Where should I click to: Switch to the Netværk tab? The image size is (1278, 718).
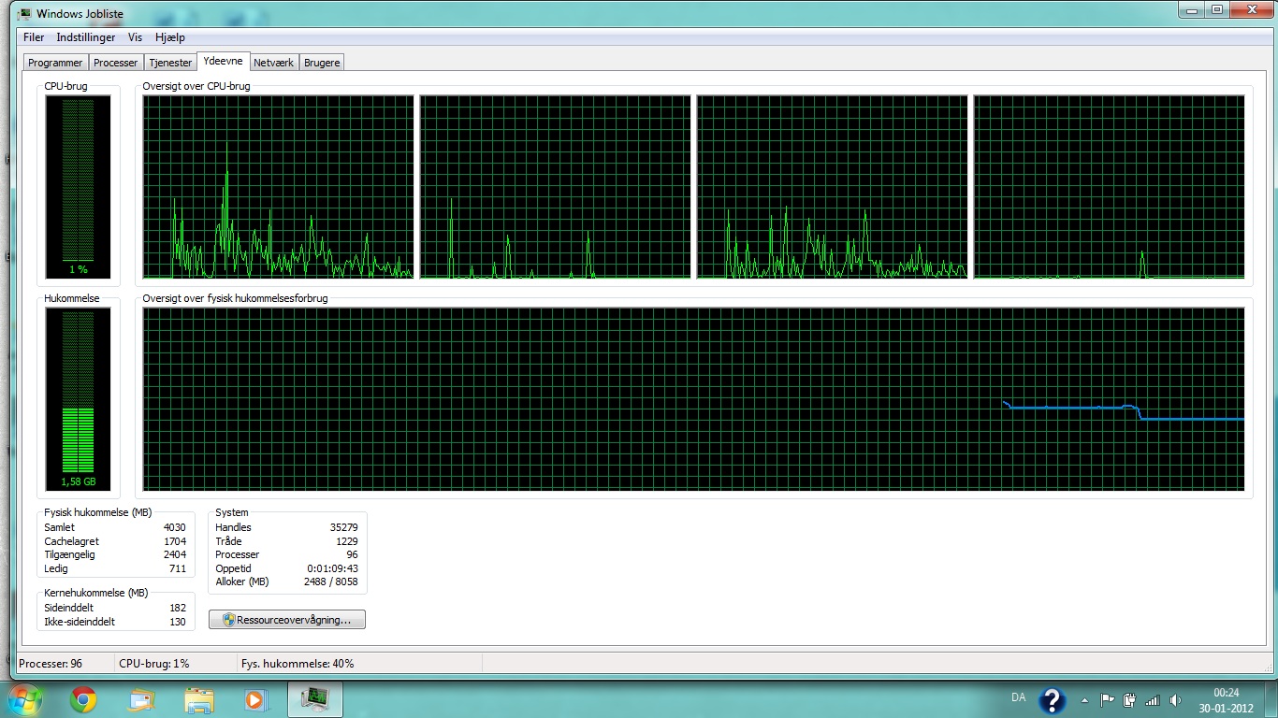[x=274, y=63]
